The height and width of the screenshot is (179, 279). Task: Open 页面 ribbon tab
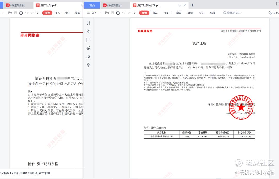tap(190, 13)
